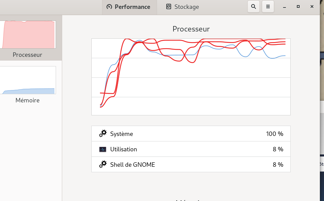324x201 pixels.
Task: Click the Processeur section heading
Action: coord(191,29)
